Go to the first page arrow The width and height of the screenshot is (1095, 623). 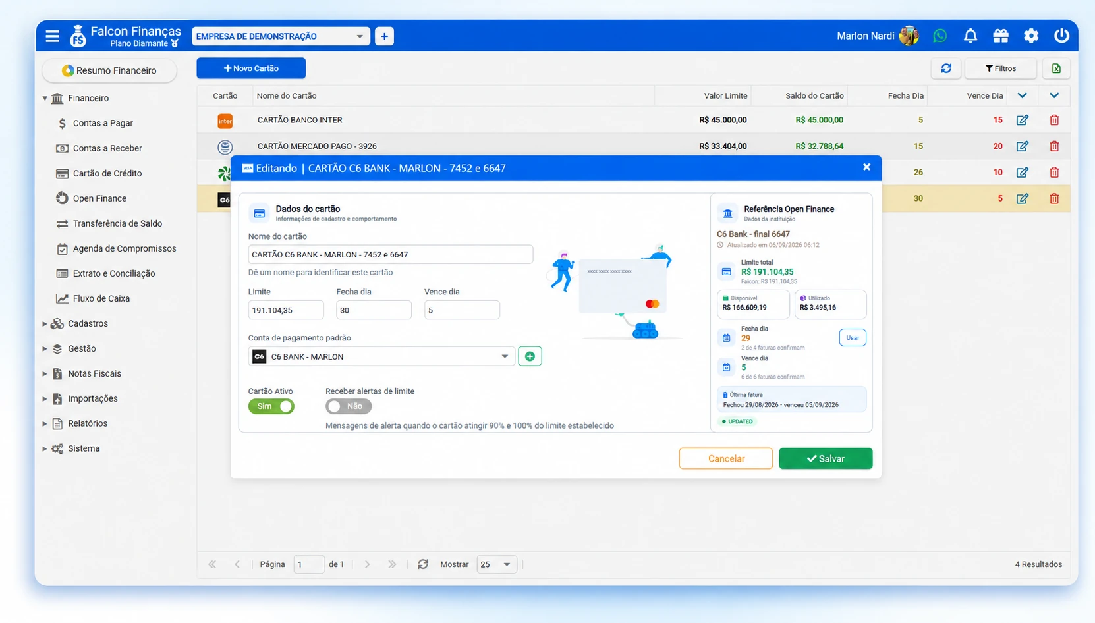pyautogui.click(x=212, y=564)
